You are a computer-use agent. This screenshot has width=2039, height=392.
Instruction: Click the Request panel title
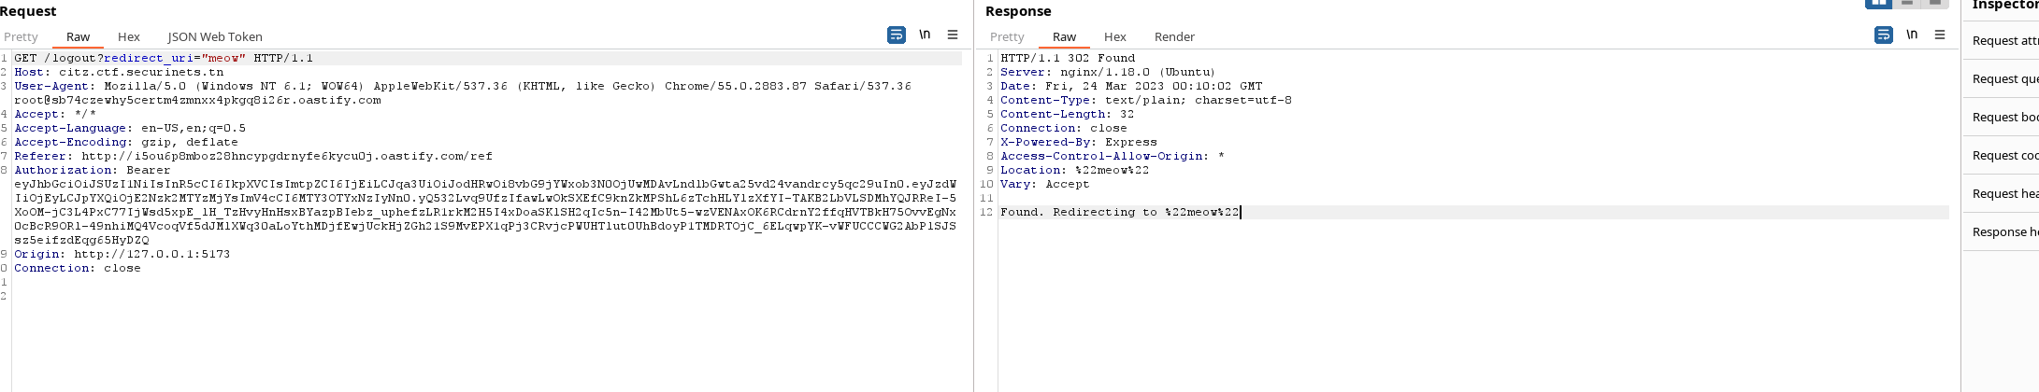[28, 11]
